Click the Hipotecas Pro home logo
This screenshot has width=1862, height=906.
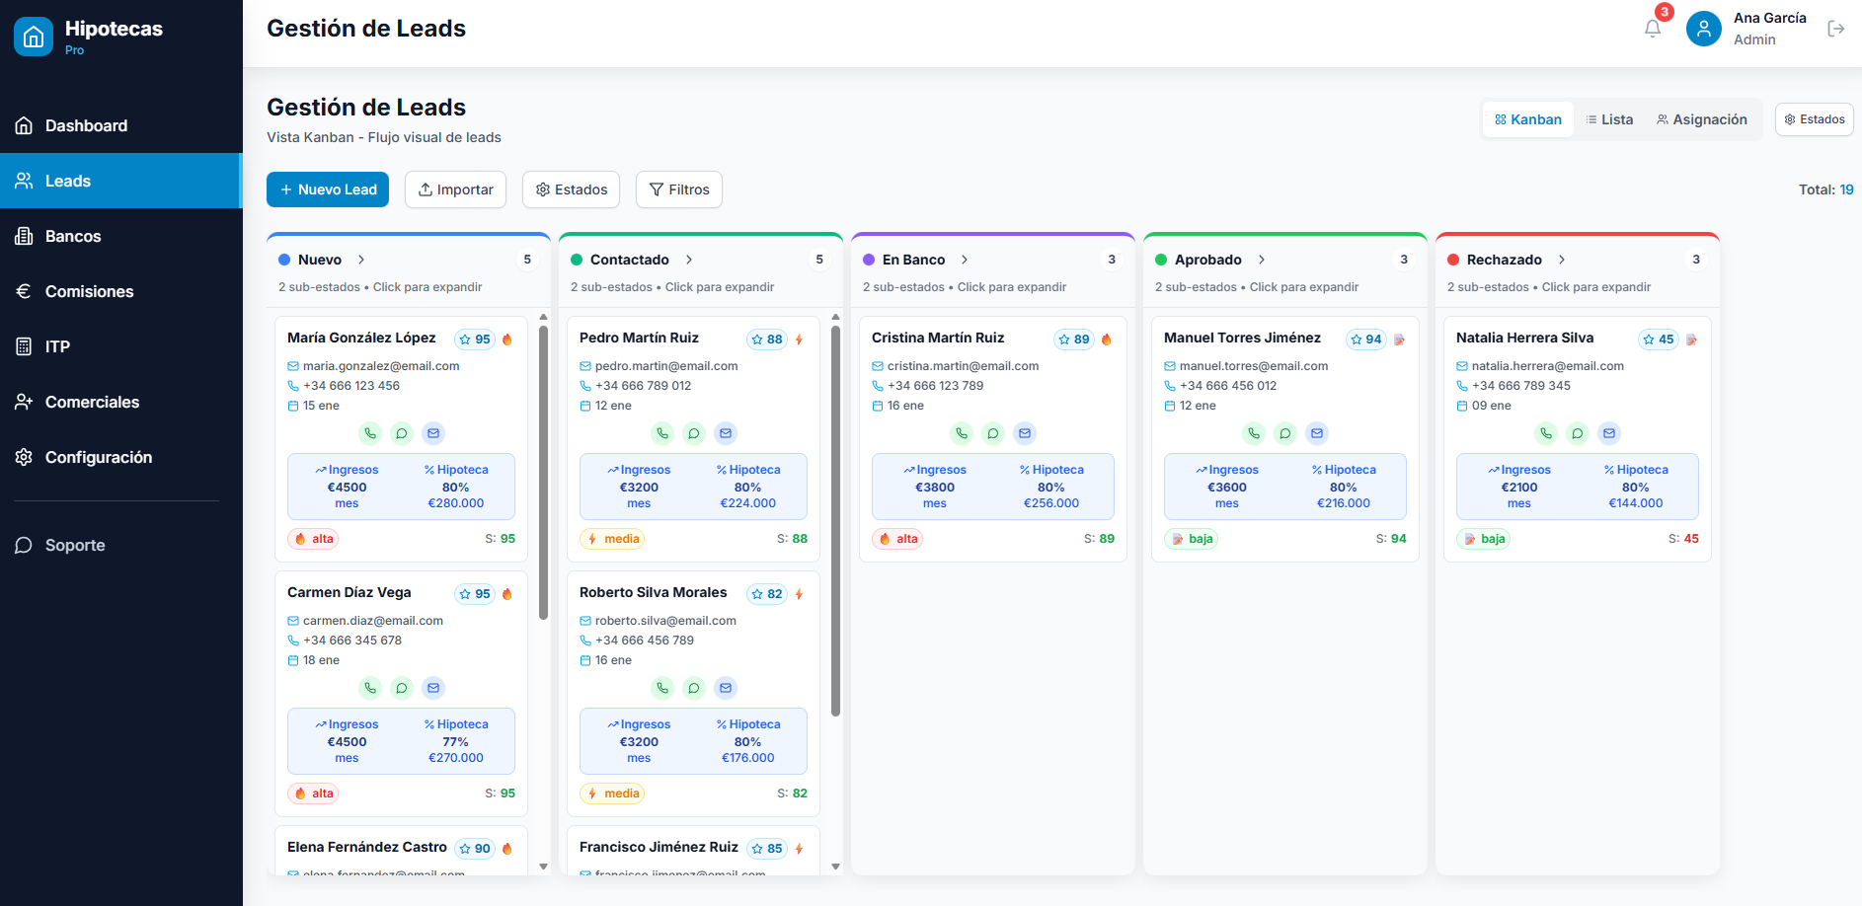tap(34, 38)
